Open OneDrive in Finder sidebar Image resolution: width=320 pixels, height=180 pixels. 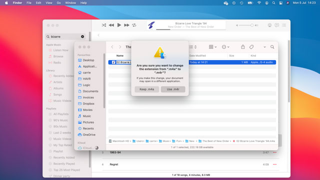coord(89,134)
